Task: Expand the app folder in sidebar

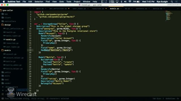Action: point(3,14)
